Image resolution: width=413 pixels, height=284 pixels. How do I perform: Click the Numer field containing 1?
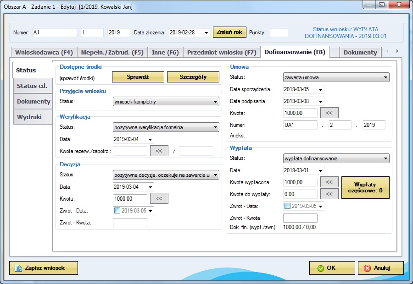point(92,33)
